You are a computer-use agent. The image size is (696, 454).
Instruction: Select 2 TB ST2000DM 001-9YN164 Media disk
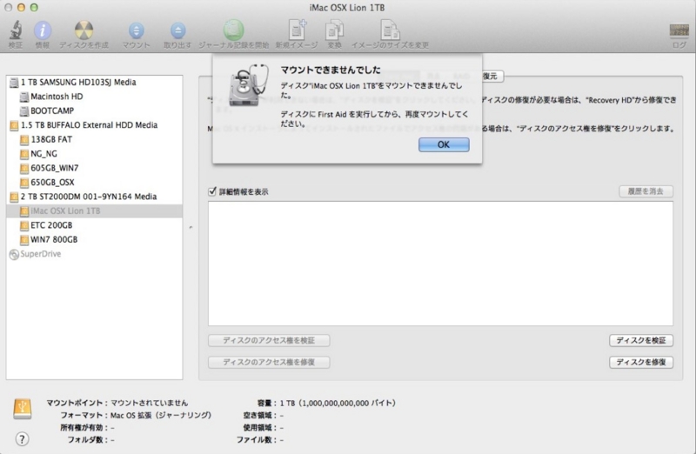coord(94,197)
